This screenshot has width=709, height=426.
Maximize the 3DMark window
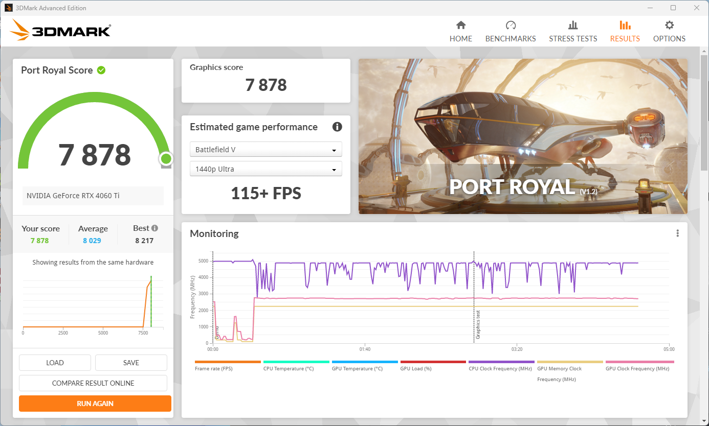[x=673, y=8]
